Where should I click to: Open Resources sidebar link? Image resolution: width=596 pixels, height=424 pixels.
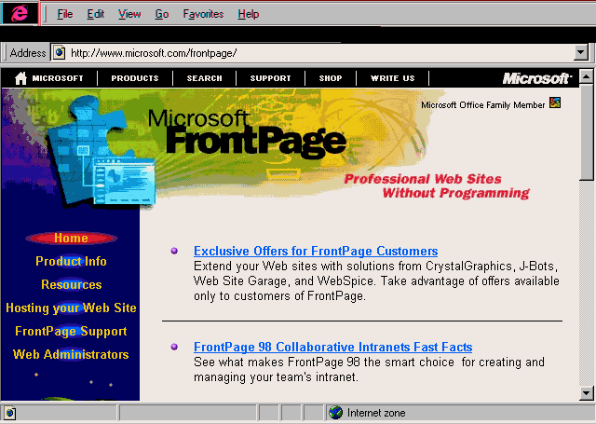point(72,284)
